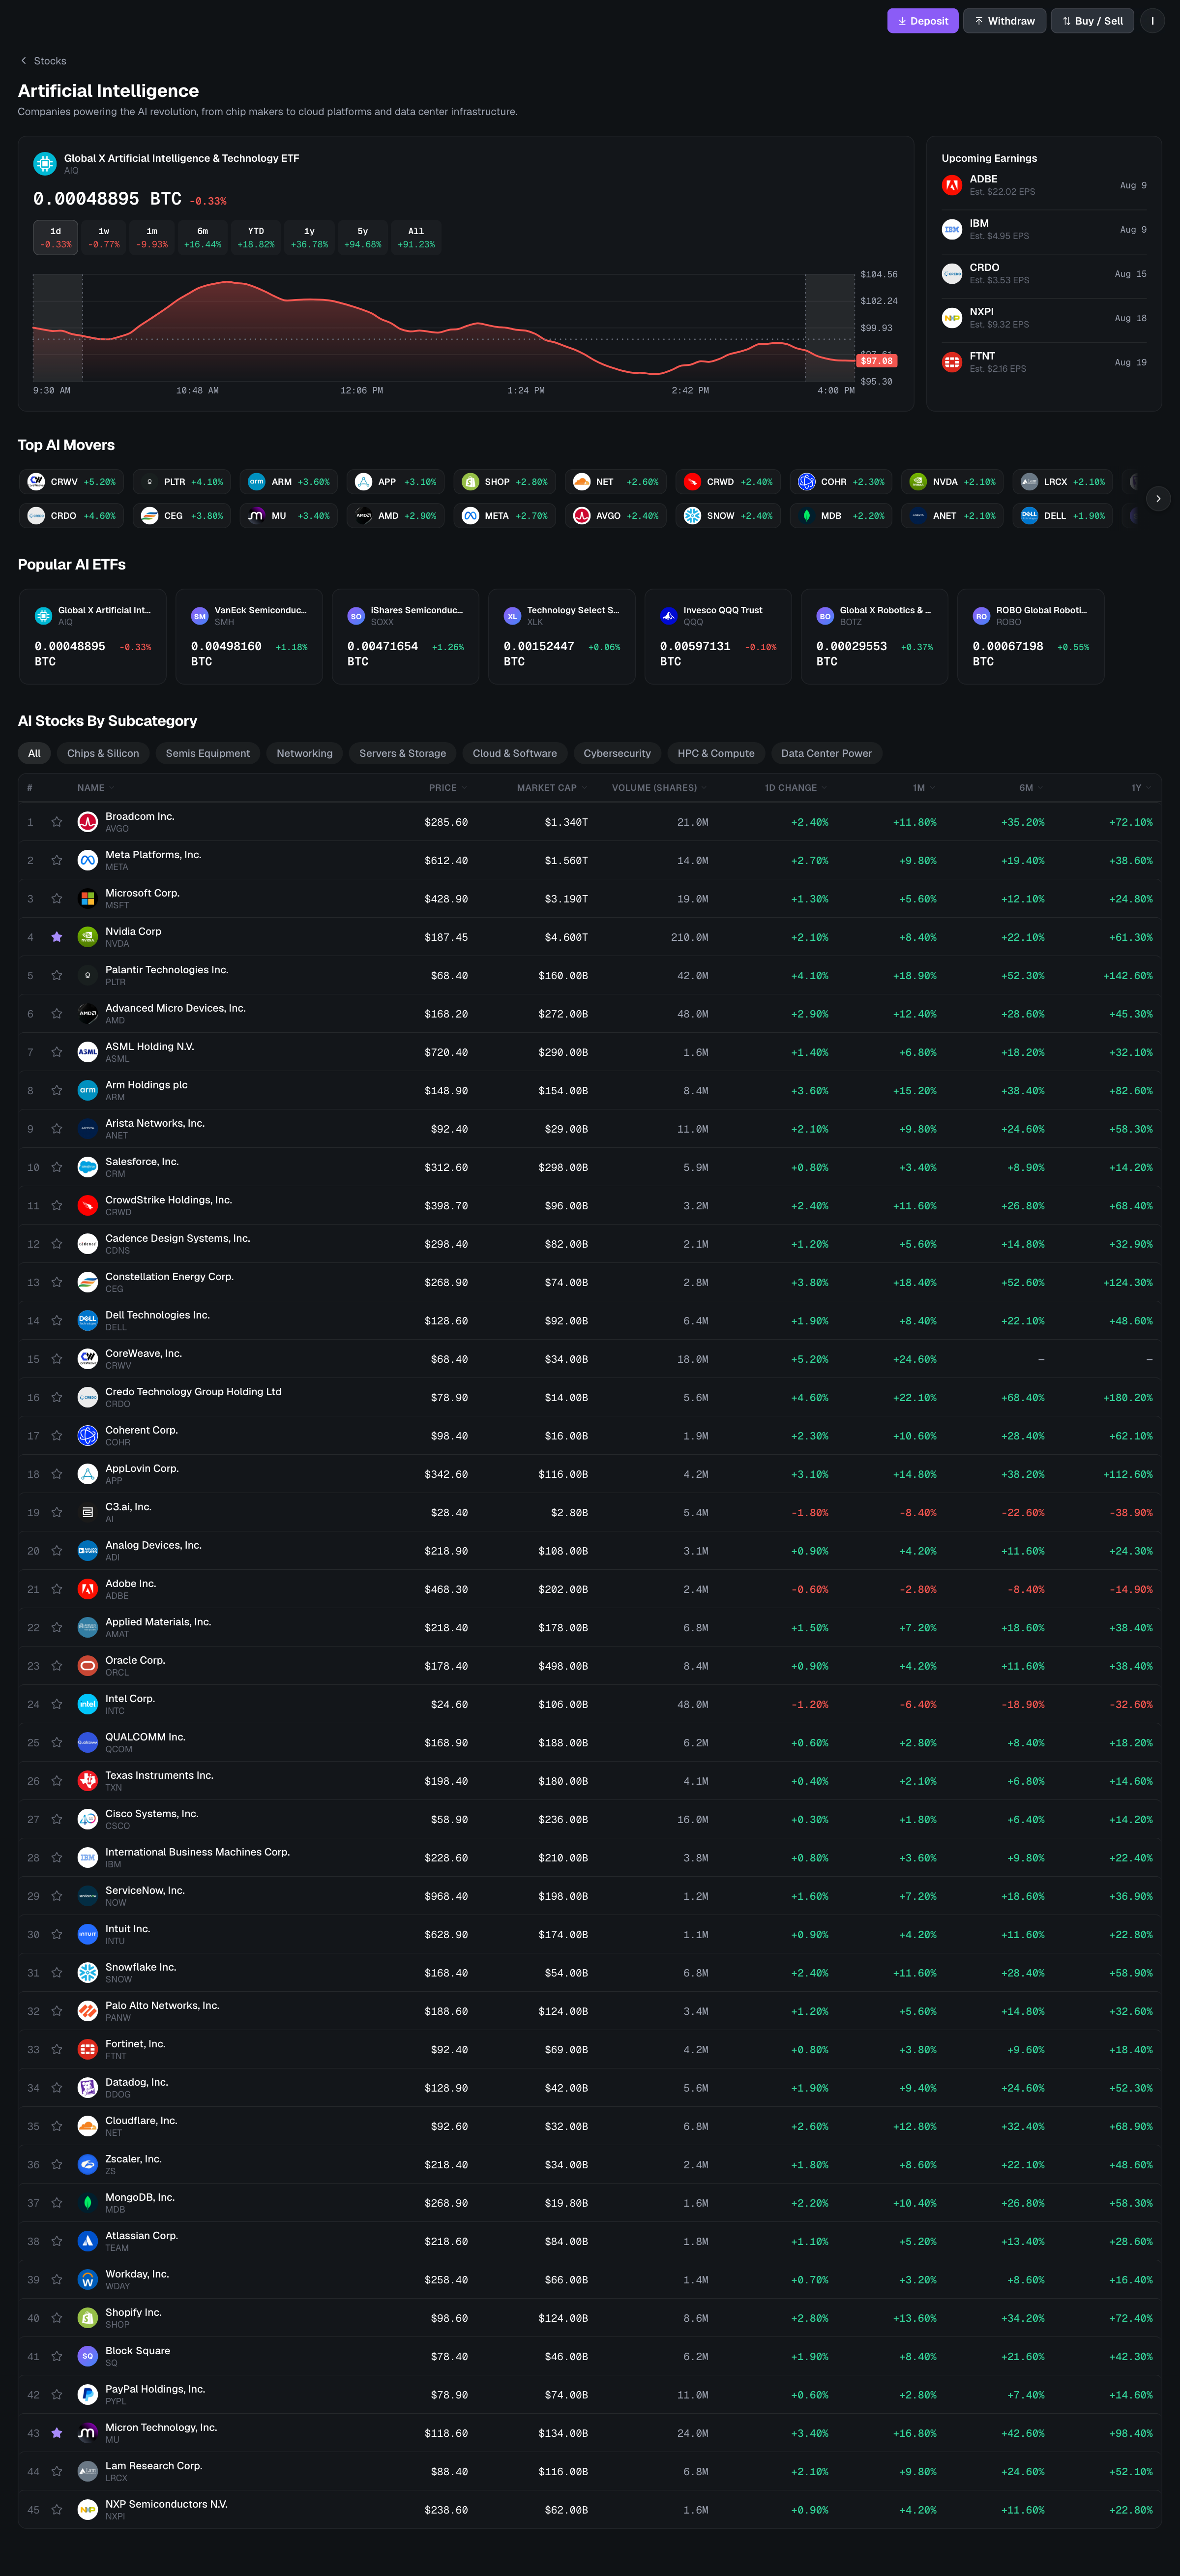Click the AIQ price chart area
The image size is (1180, 2576).
[444, 327]
